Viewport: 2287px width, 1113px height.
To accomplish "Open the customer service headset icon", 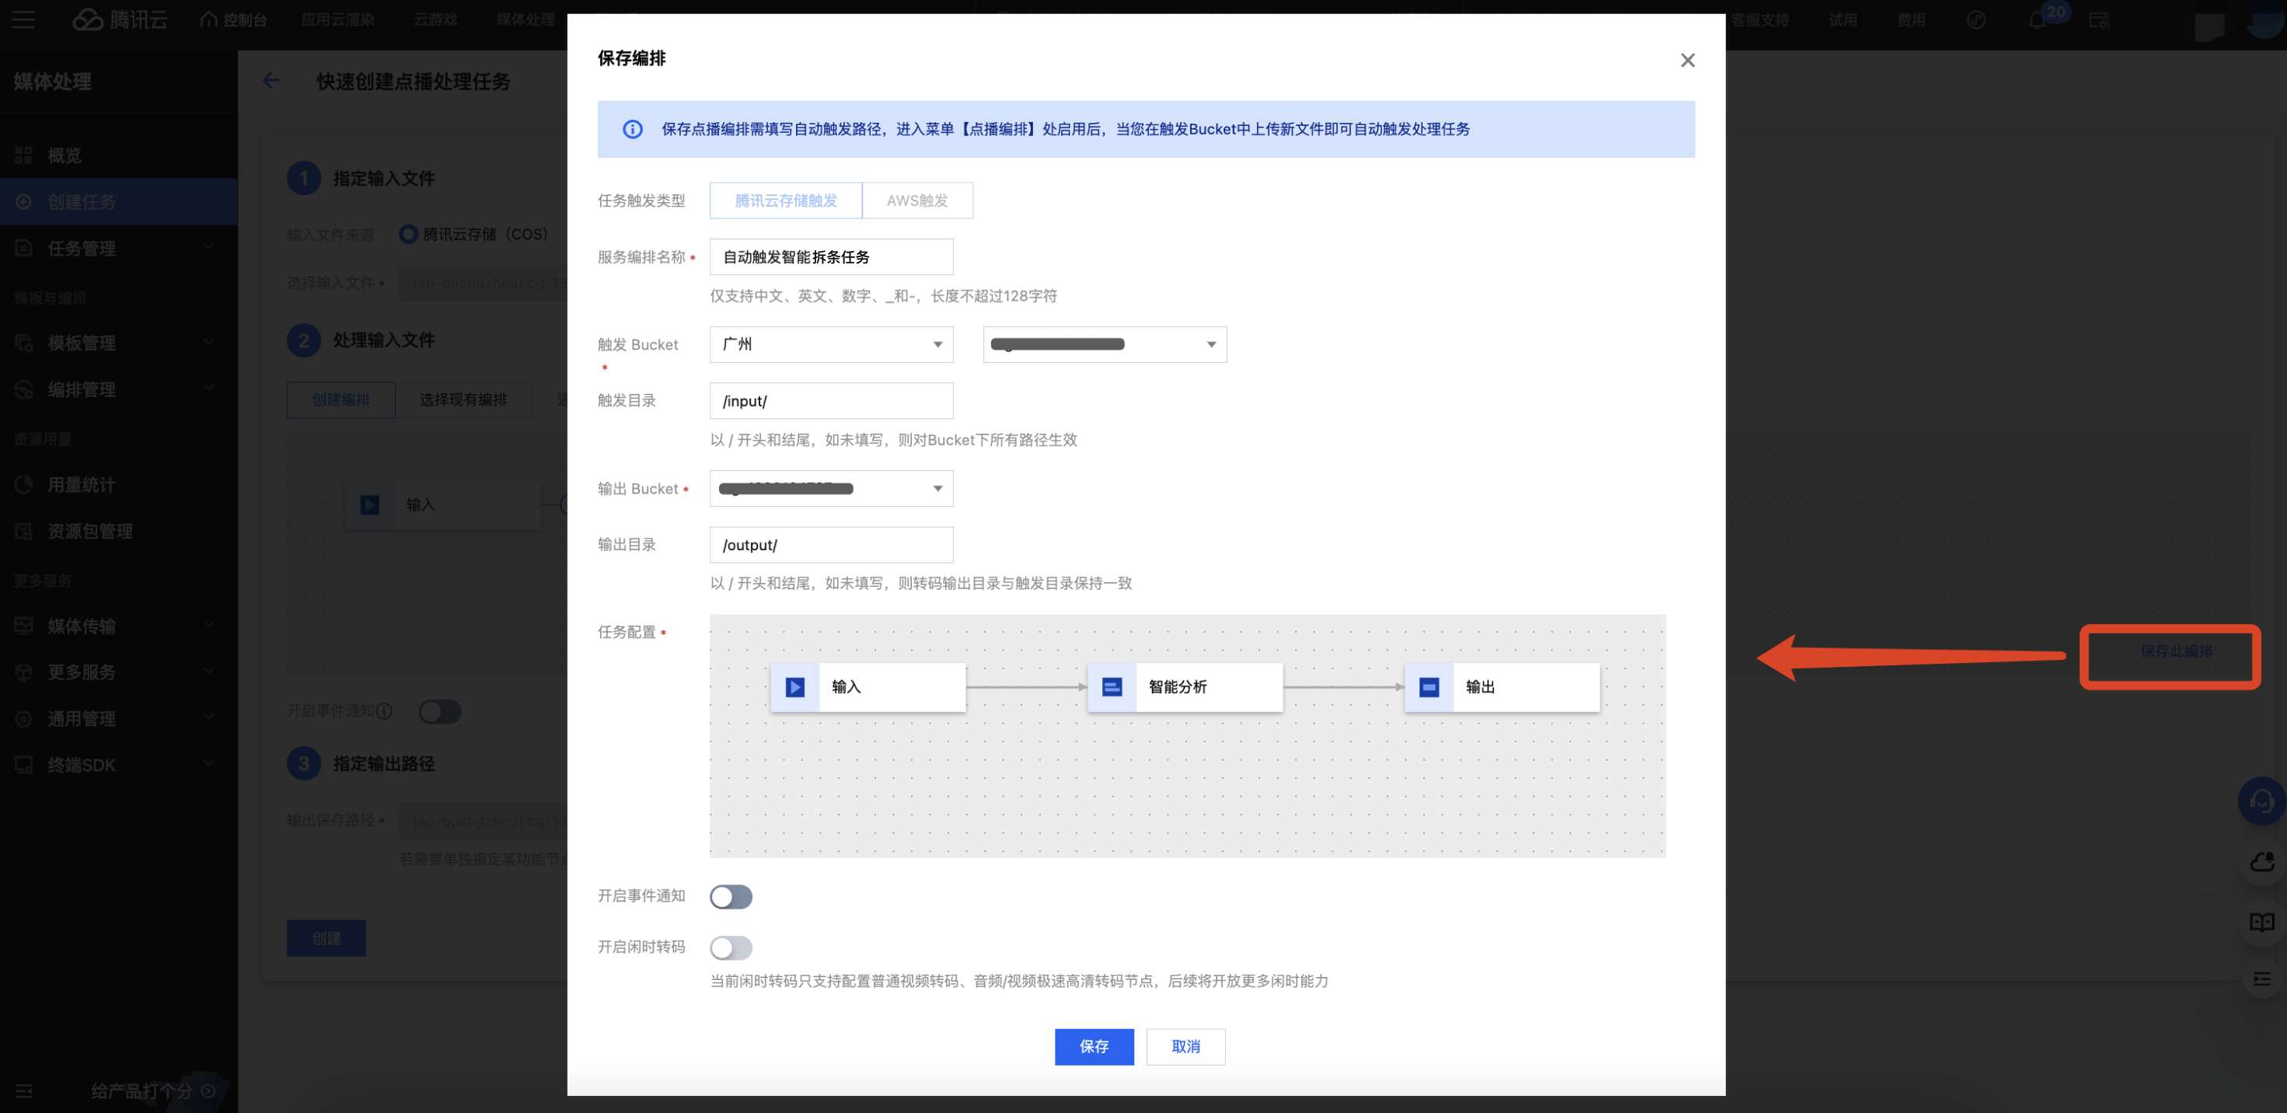I will coord(2261,801).
